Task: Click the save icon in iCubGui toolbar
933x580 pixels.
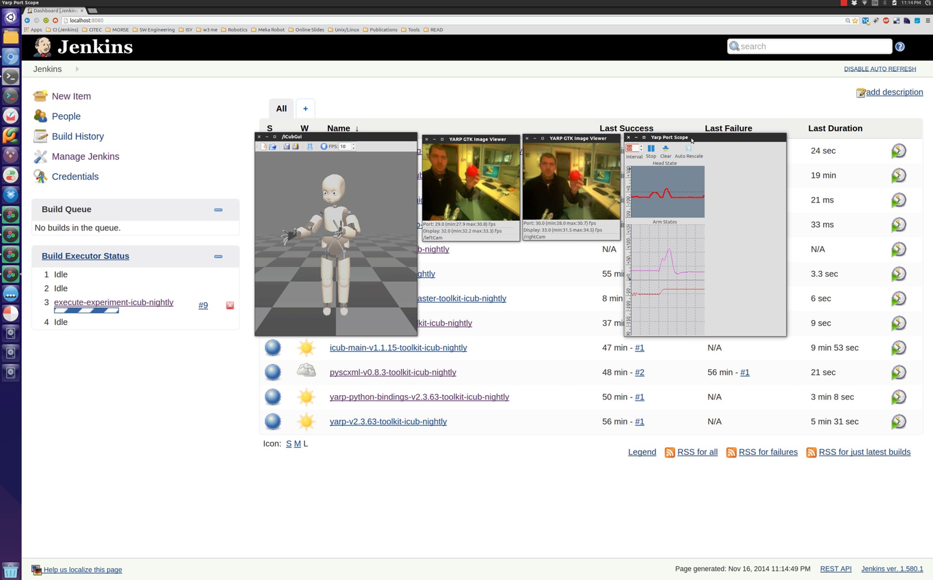Action: point(287,146)
